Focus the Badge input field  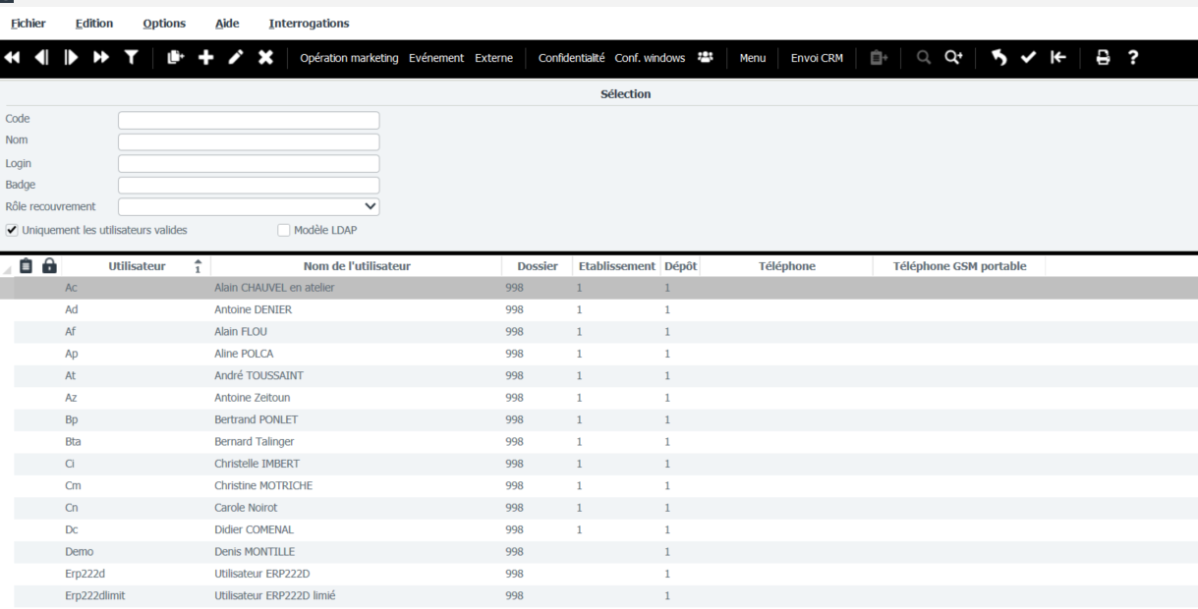click(249, 185)
